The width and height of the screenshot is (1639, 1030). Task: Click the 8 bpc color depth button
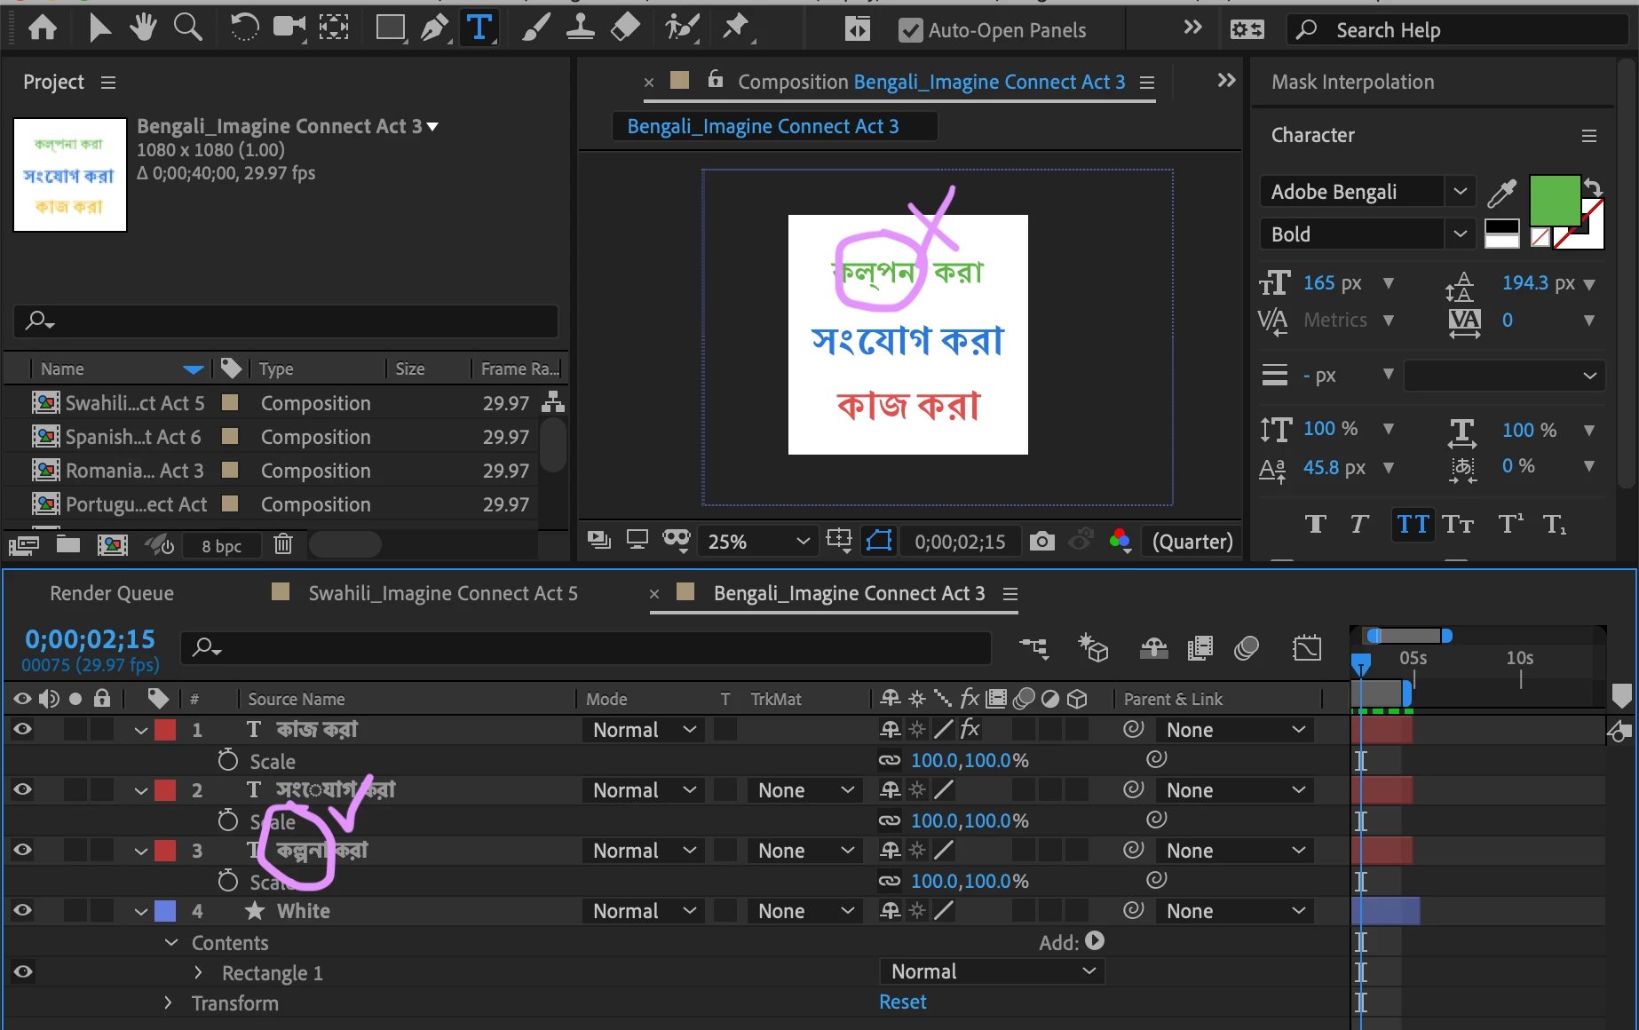click(x=221, y=546)
